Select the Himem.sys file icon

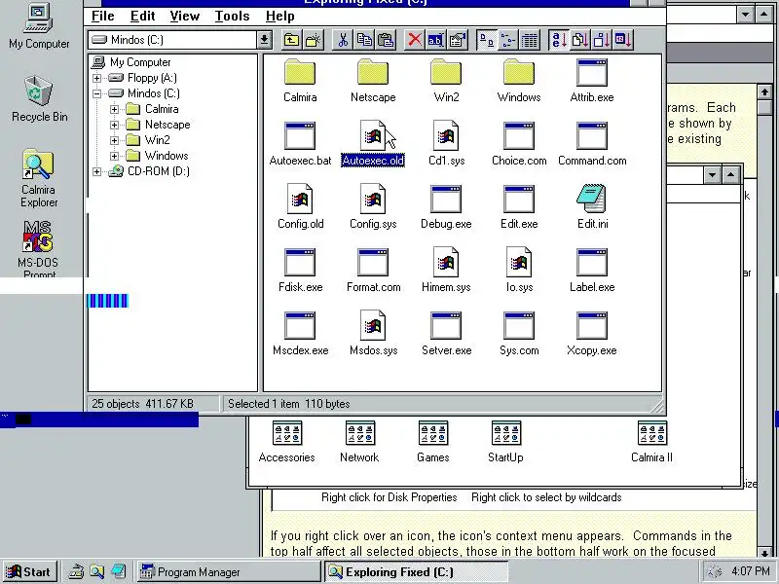[x=446, y=271]
